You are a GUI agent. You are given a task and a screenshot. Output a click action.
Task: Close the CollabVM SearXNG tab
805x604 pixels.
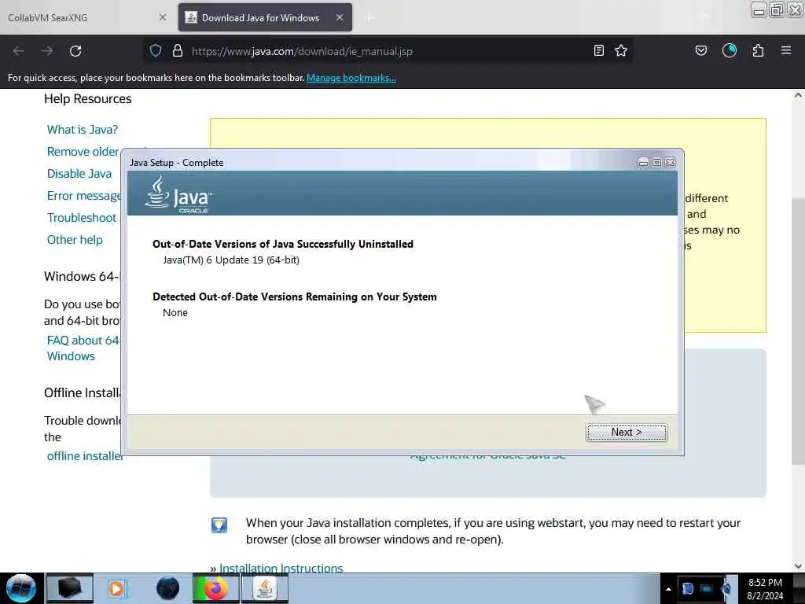[162, 17]
